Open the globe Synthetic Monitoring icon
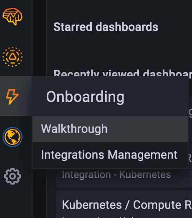This screenshot has height=218, width=192. click(x=13, y=137)
